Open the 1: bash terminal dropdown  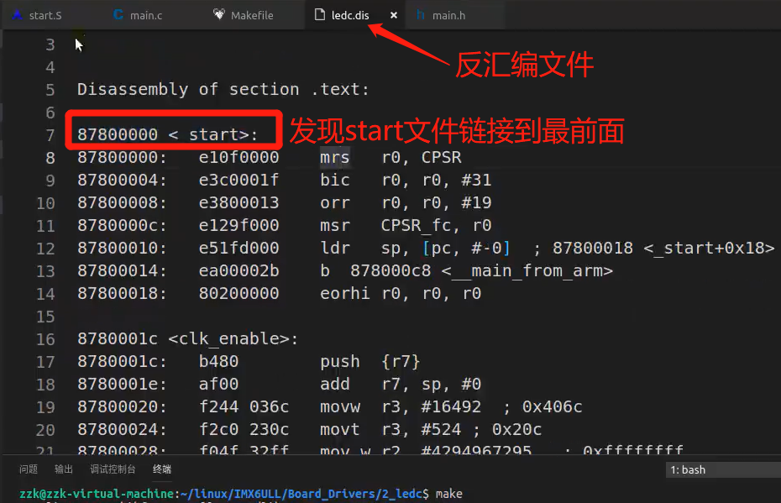[722, 469]
